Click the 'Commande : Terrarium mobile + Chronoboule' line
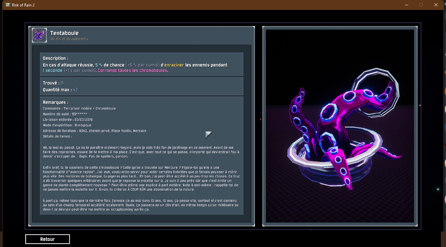Screen dimensions: 446x247 [79, 108]
